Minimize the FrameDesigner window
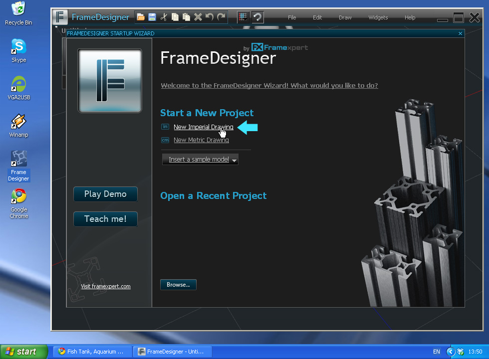 (443, 20)
